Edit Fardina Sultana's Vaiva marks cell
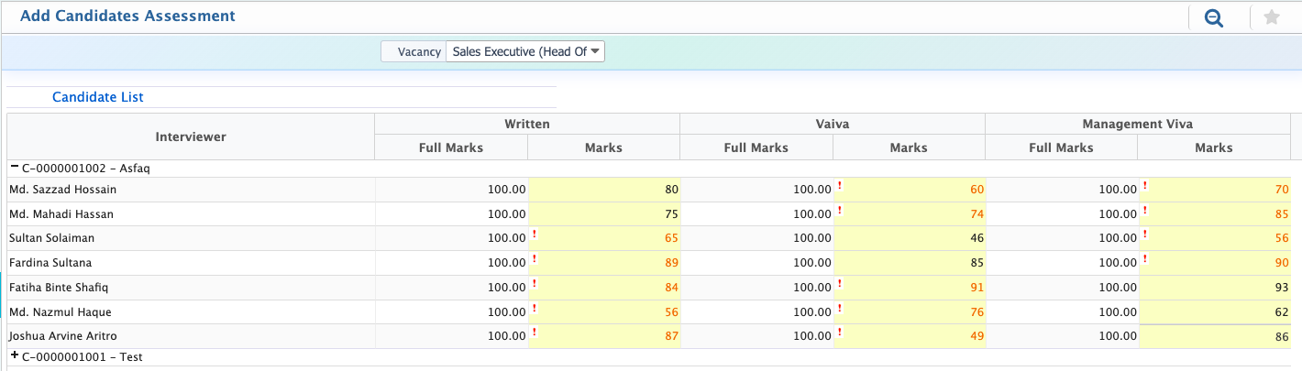1302x371 pixels. (909, 263)
